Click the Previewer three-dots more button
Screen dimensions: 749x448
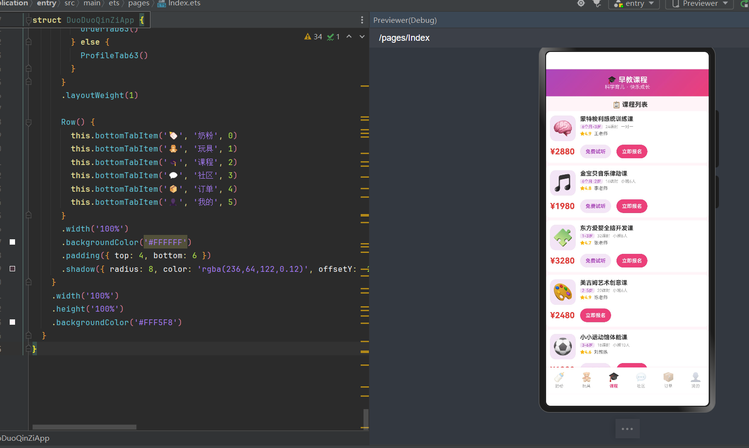[627, 429]
